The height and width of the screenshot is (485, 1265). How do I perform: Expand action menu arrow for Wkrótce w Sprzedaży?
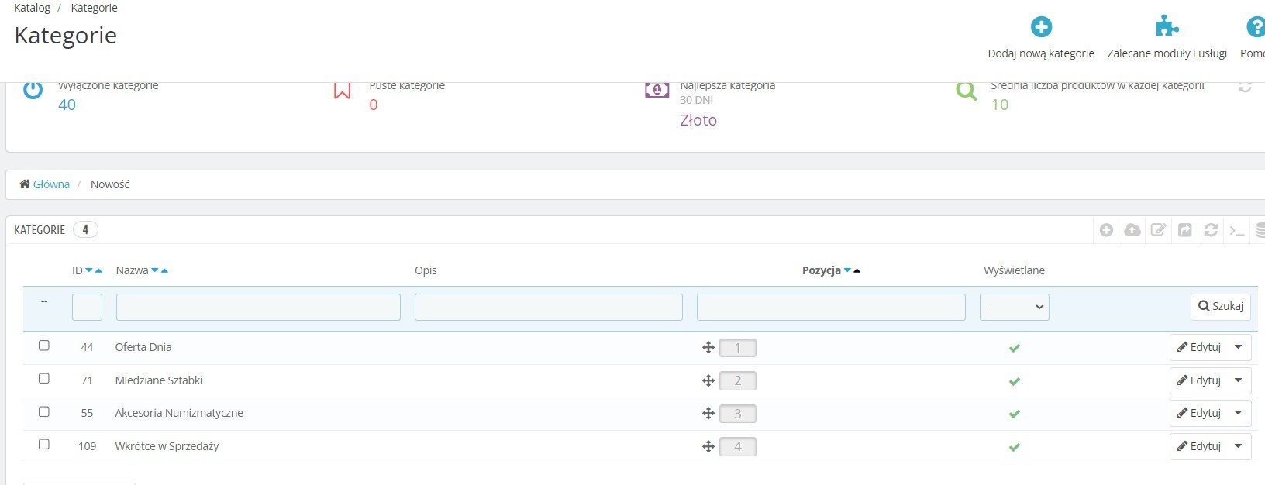1238,446
